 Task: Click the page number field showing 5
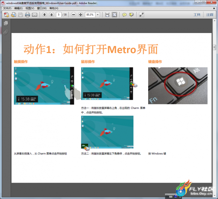point(59,15)
